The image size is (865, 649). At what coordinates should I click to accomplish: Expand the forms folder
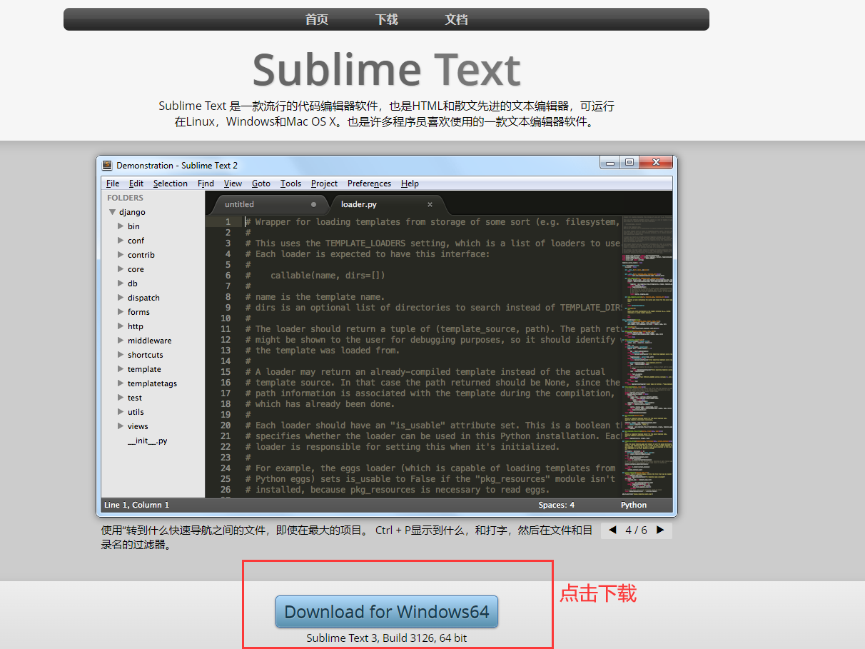[121, 312]
